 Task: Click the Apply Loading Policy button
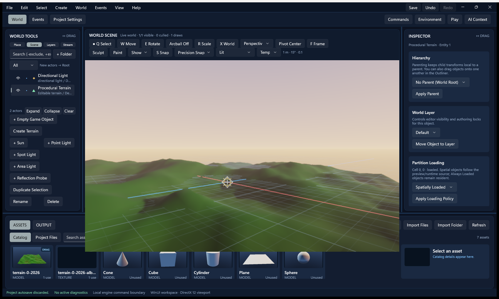[435, 199]
